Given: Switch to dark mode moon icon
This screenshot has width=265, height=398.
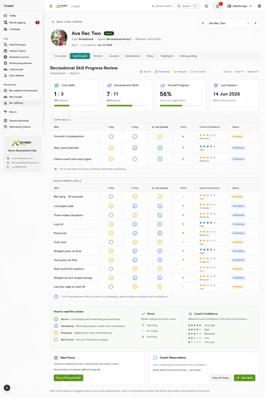Looking at the screenshot, I should [x=207, y=6].
